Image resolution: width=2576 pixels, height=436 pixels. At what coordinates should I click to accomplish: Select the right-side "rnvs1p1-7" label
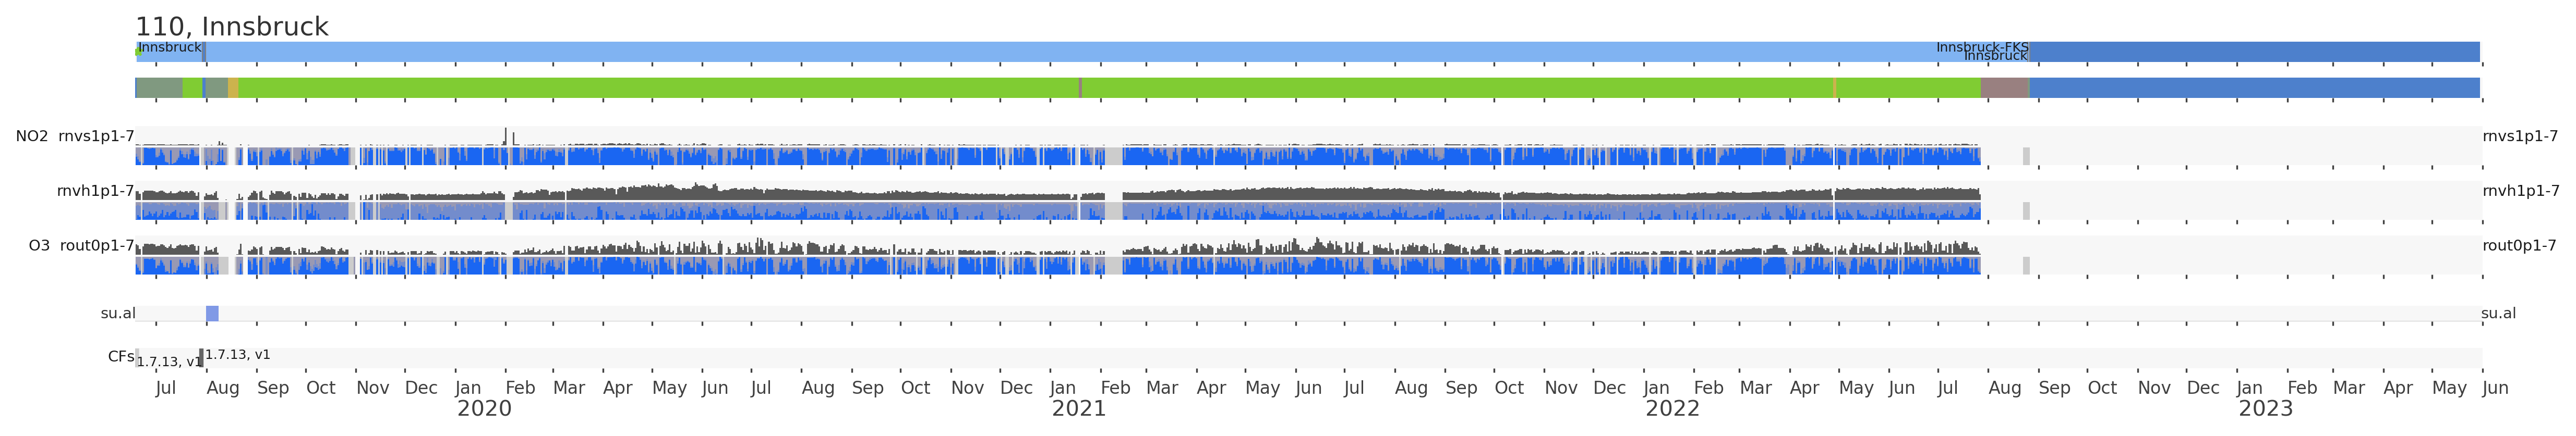2519,136
